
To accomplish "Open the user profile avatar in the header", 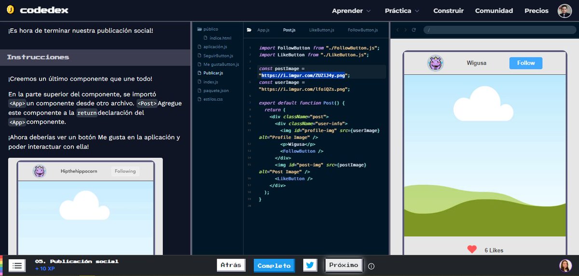I will tap(565, 11).
